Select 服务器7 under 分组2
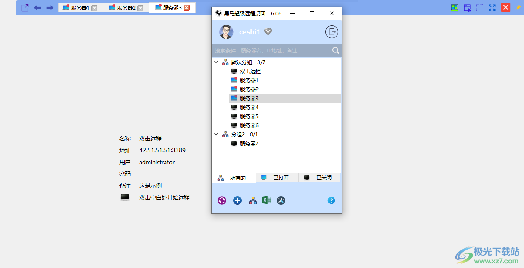This screenshot has height=268, width=524. [249, 143]
